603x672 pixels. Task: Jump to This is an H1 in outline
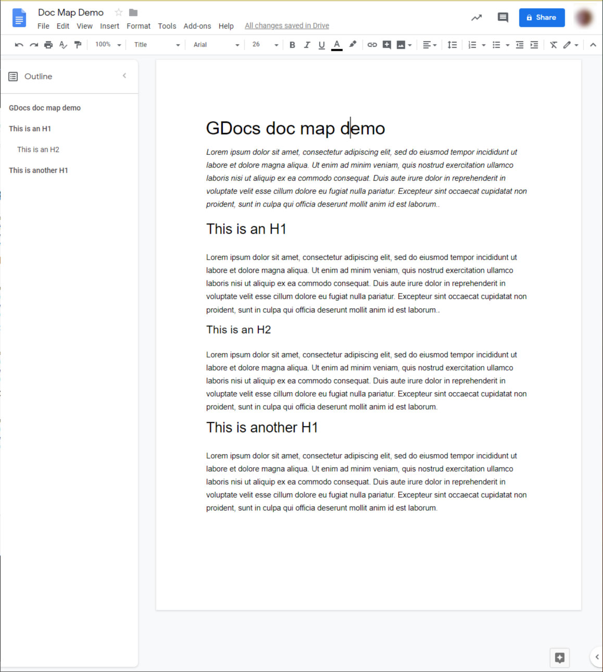click(x=30, y=129)
